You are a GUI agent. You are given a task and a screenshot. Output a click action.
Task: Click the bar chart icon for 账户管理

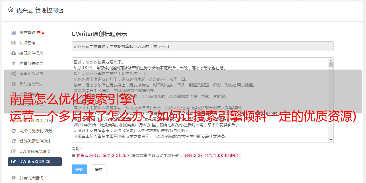13,32
